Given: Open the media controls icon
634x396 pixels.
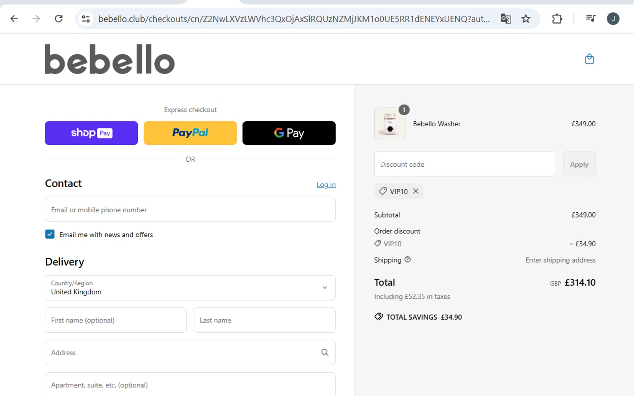Looking at the screenshot, I should point(590,18).
